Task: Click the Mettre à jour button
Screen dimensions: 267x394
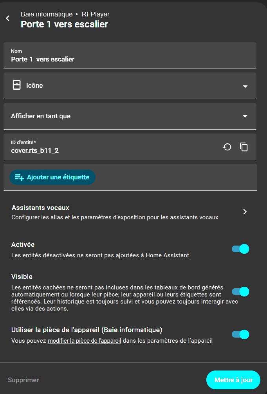Action: click(233, 380)
